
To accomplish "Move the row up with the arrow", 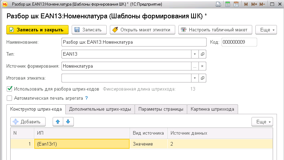I will tap(58, 122).
